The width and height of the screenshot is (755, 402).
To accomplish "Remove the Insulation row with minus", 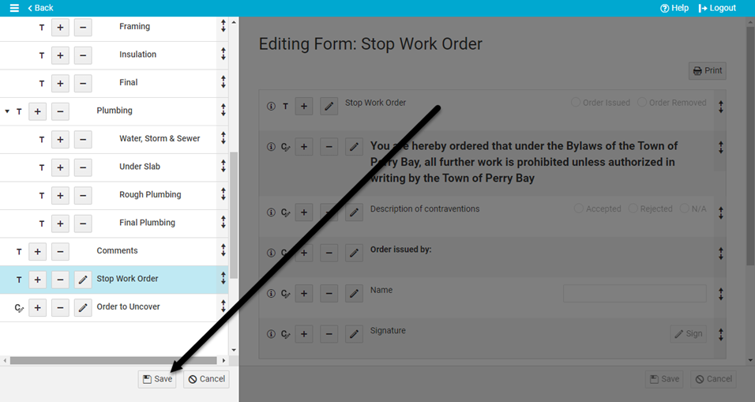I will [83, 55].
